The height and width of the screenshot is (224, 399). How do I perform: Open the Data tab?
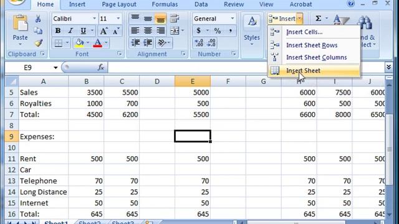click(x=201, y=4)
